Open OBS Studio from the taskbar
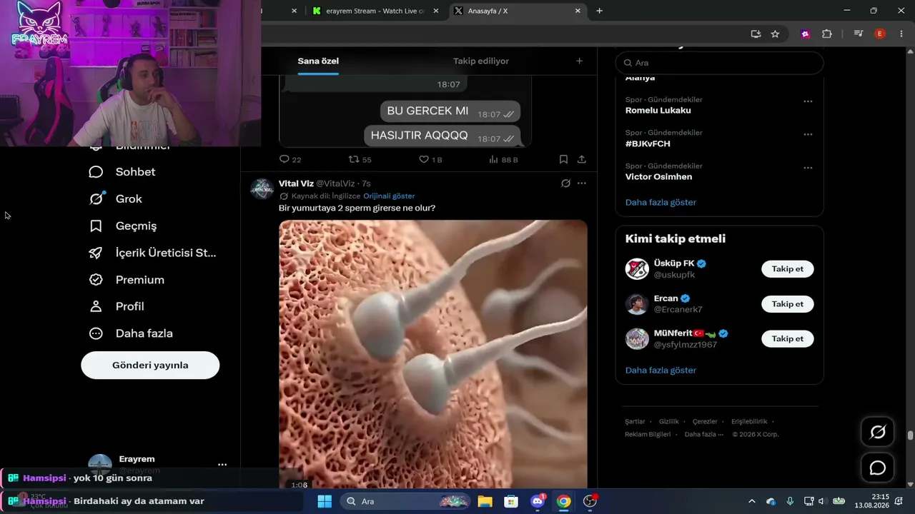 point(590,501)
